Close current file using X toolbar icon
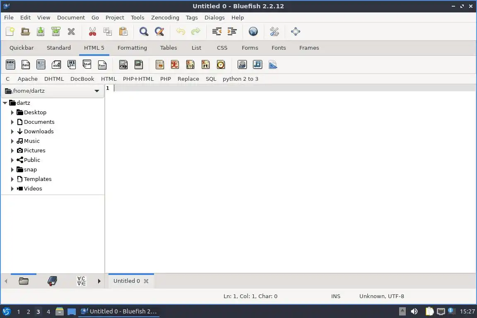 pyautogui.click(x=71, y=31)
